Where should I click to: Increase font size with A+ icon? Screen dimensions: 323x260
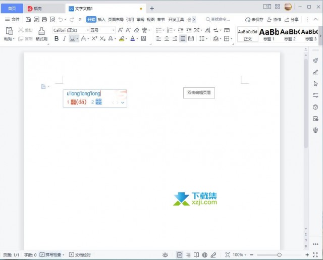120,30
